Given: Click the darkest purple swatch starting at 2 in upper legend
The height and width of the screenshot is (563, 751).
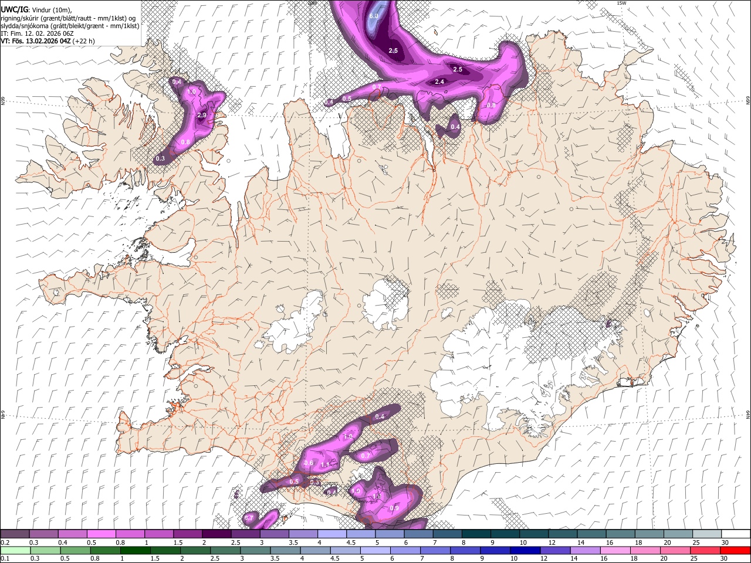Looking at the screenshot, I should pyautogui.click(x=216, y=534).
